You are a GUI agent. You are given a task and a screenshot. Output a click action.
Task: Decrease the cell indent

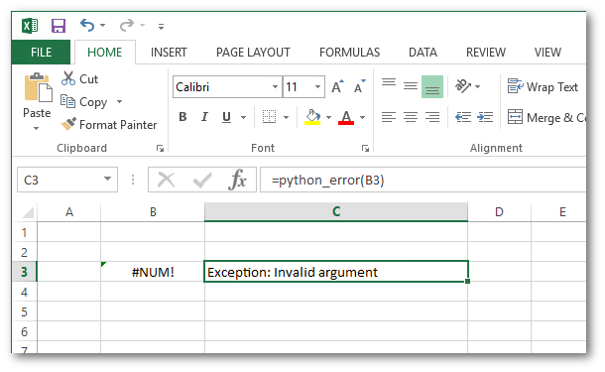463,117
